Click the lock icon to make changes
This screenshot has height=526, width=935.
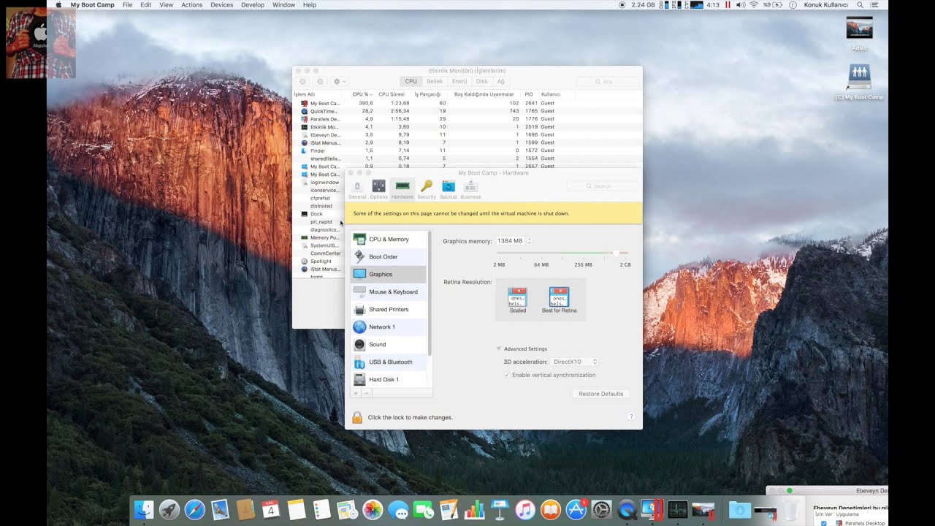tap(357, 417)
